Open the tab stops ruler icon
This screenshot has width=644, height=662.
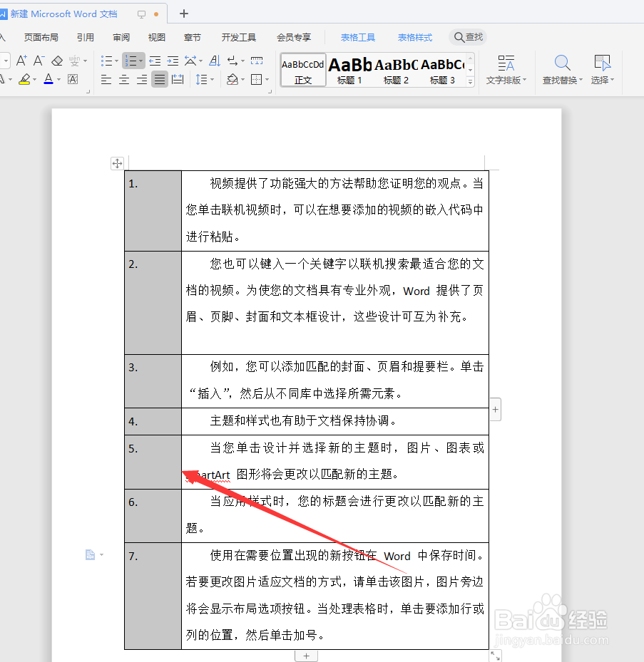(257, 61)
